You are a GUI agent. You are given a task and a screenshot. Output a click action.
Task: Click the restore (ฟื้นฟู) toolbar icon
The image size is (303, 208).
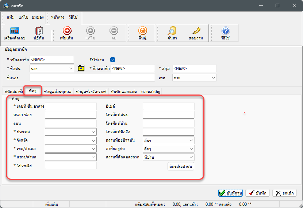[x=143, y=32]
